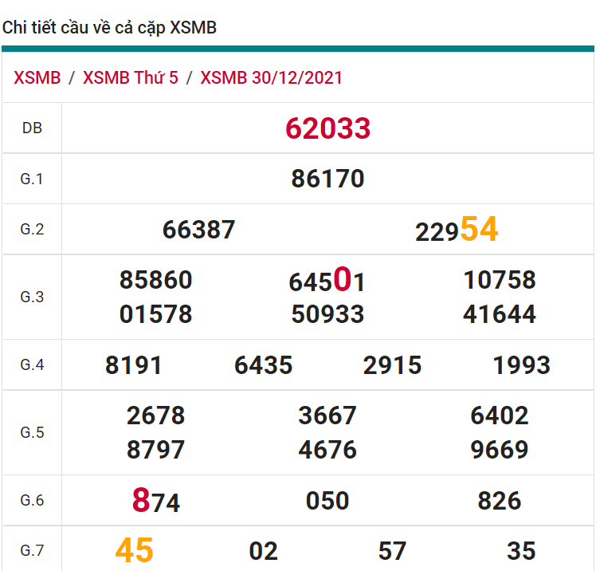Select the G.5 number 9669

point(499,450)
